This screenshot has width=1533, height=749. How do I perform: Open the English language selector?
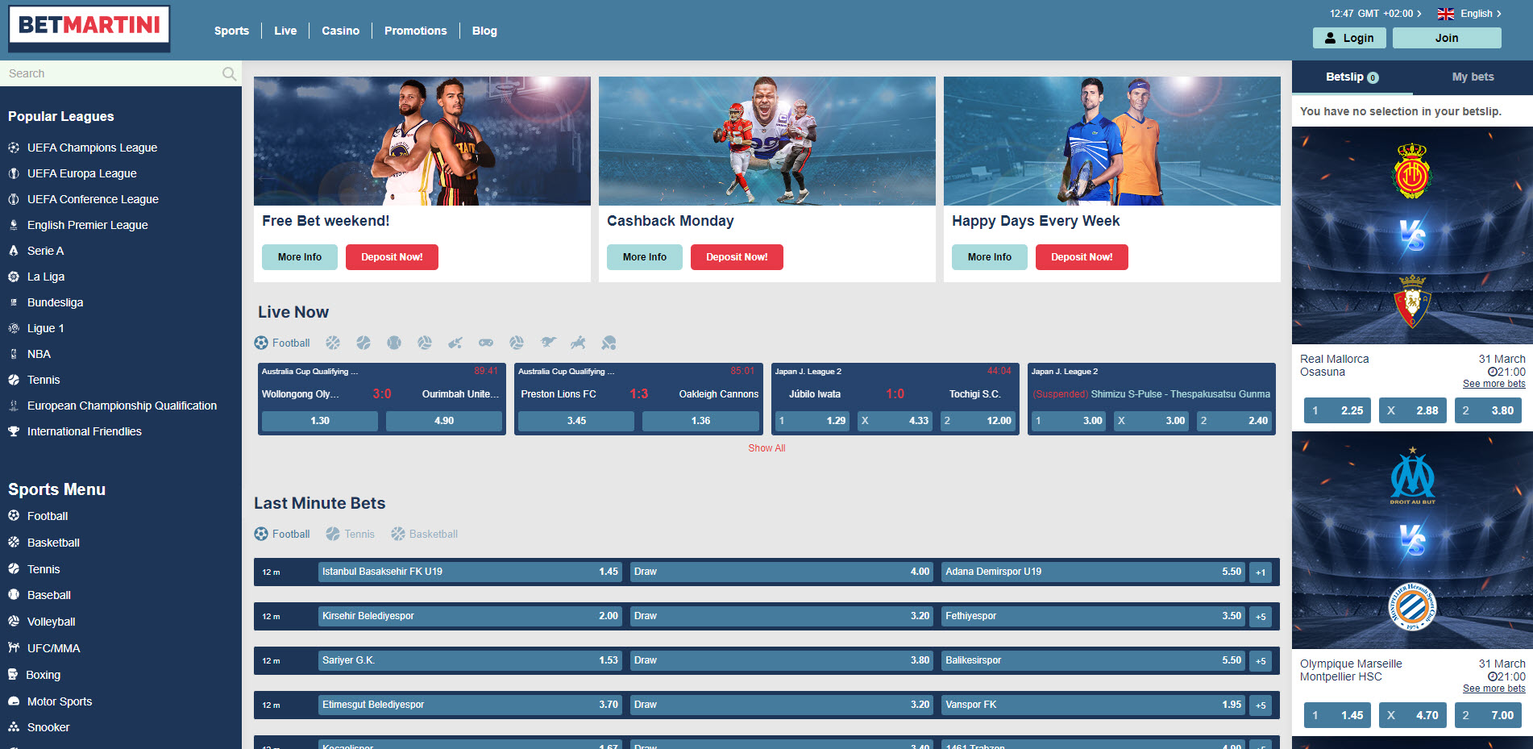[x=1469, y=14]
